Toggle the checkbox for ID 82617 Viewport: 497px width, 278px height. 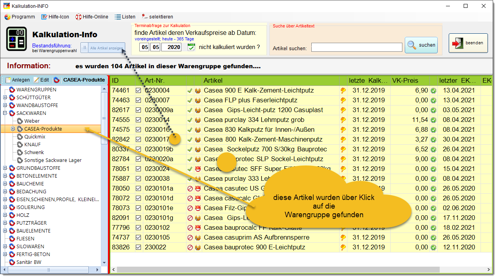[x=138, y=110]
